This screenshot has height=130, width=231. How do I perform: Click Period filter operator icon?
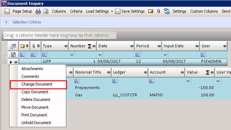tap(138, 55)
